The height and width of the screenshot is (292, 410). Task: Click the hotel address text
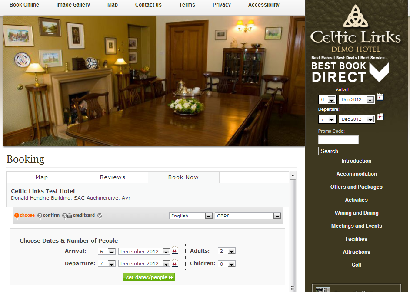pyautogui.click(x=70, y=198)
